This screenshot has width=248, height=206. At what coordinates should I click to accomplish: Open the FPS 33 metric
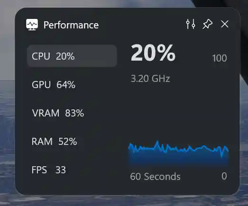point(72,170)
